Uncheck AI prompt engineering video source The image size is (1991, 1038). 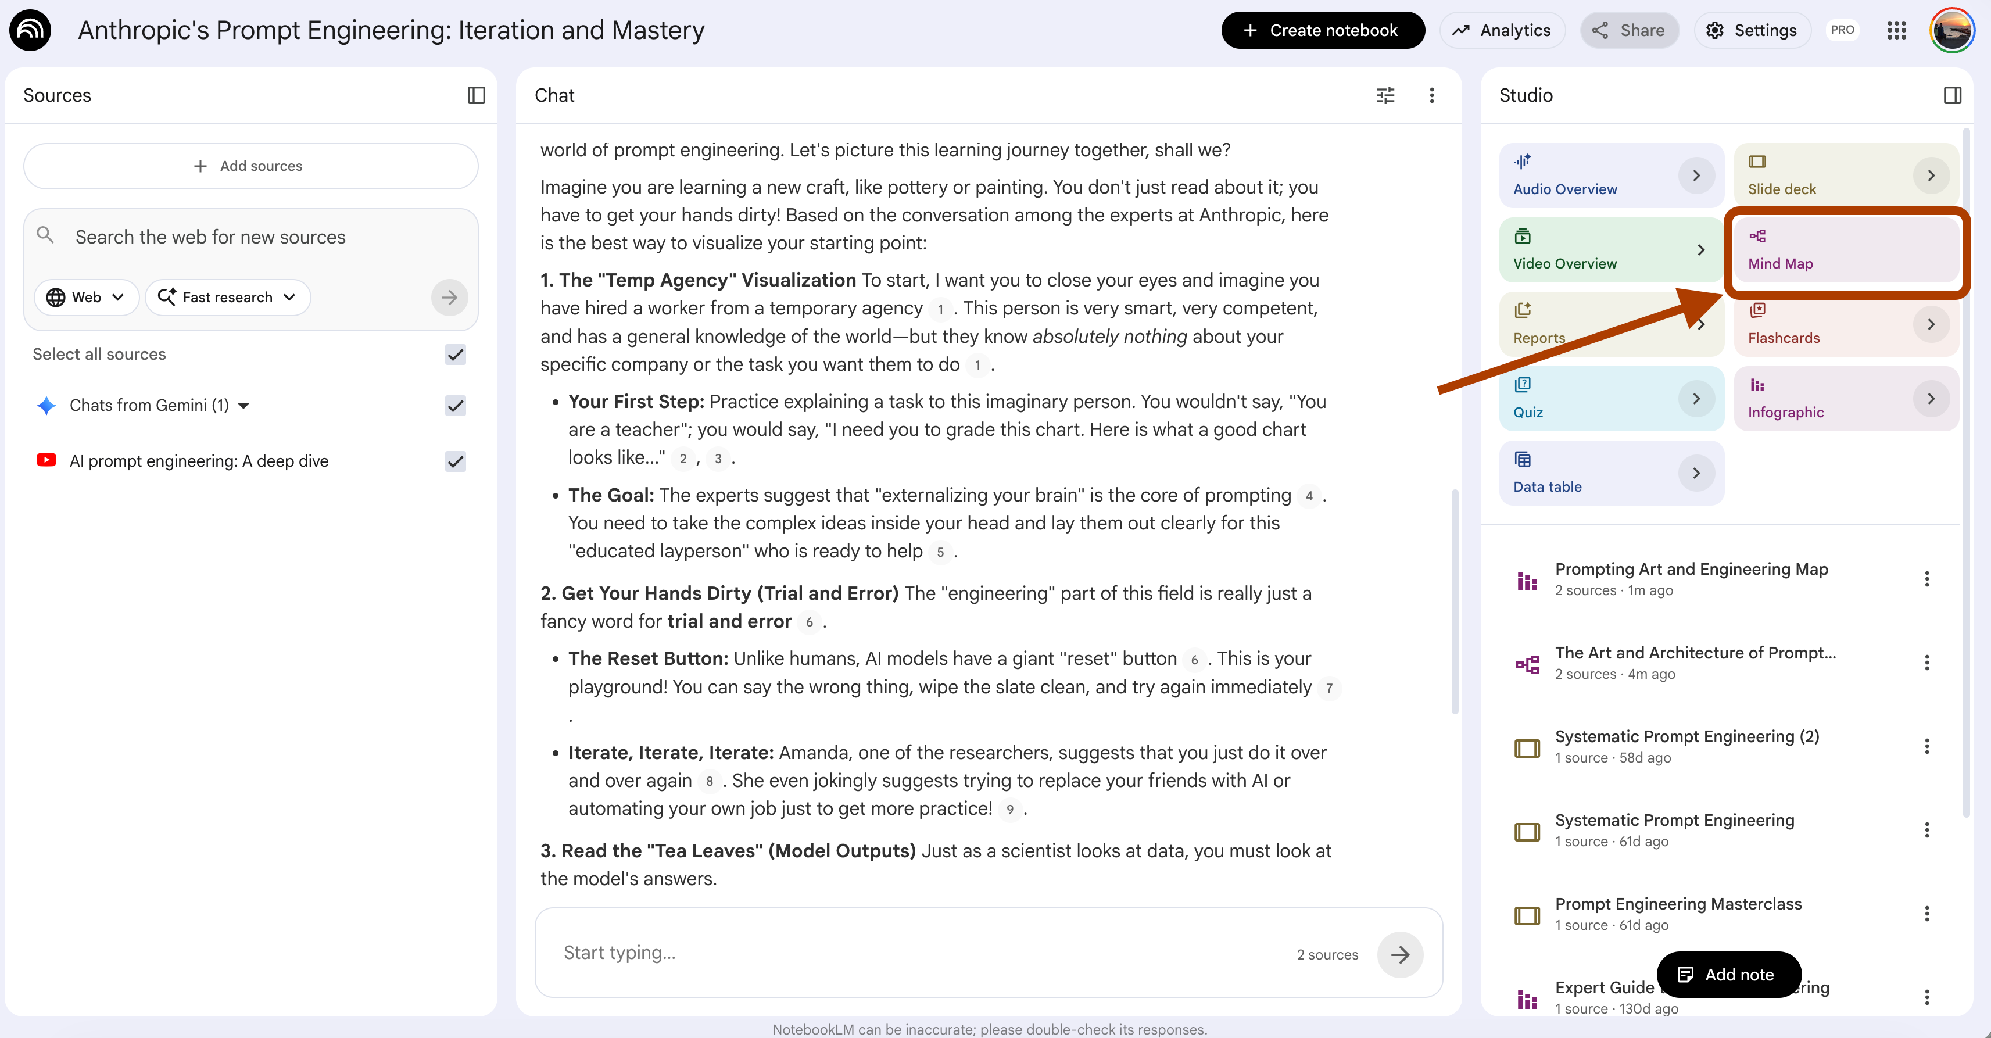(455, 461)
